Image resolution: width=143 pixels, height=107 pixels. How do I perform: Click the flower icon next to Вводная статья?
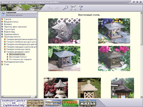point(2,22)
